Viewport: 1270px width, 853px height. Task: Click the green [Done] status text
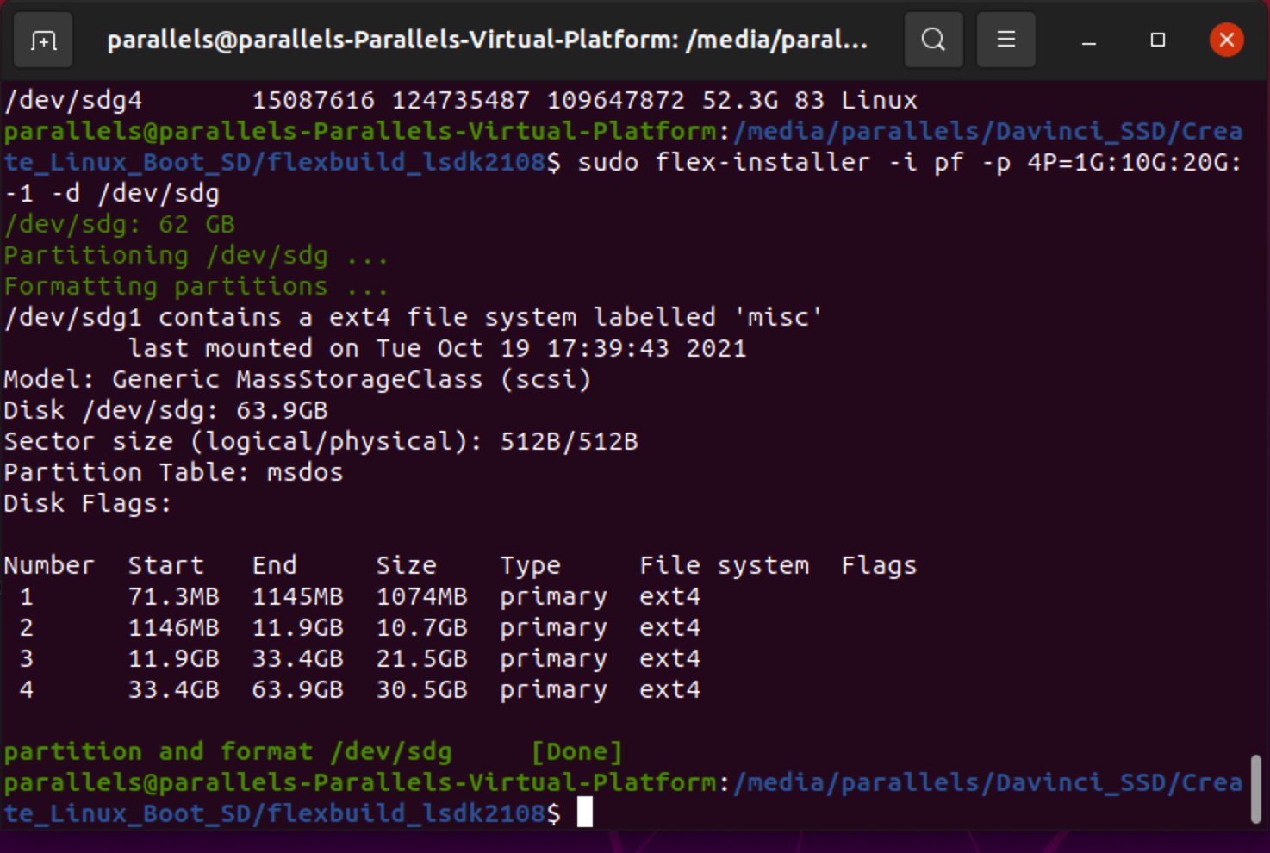click(576, 751)
